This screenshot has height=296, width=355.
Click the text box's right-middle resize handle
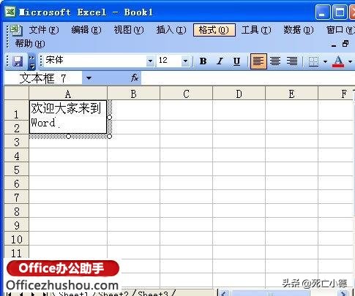[110, 117]
